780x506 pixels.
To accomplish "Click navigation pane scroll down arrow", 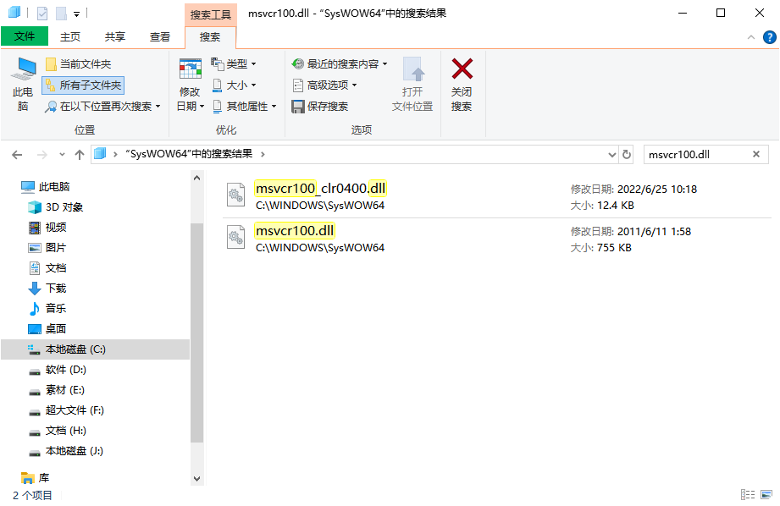I will [x=197, y=479].
